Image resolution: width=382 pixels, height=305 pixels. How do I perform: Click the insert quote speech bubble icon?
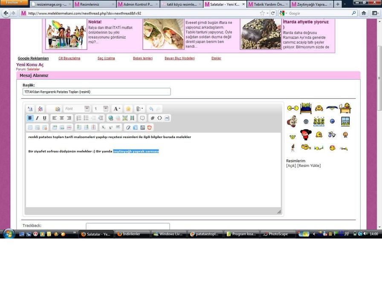click(142, 118)
